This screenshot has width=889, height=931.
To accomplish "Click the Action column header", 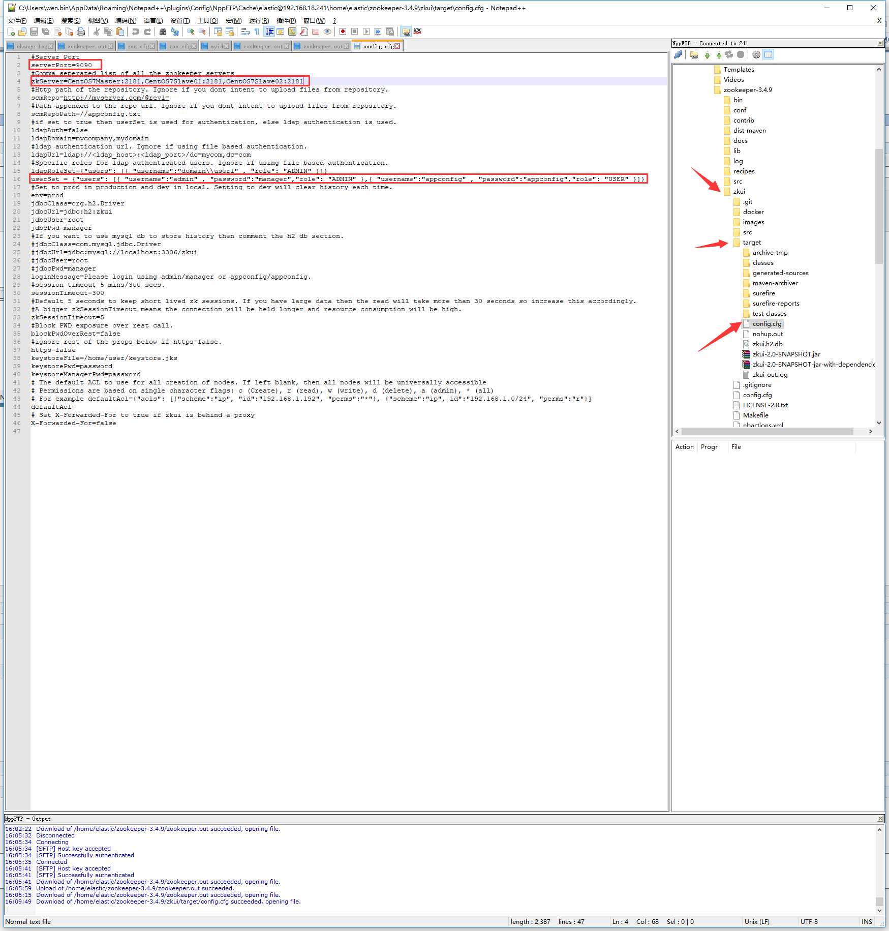I will 684,447.
